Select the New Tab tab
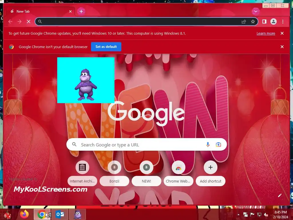This screenshot has width=293, height=220. point(41,11)
